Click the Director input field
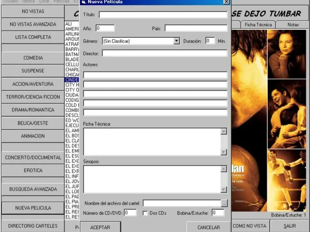 coord(164,53)
